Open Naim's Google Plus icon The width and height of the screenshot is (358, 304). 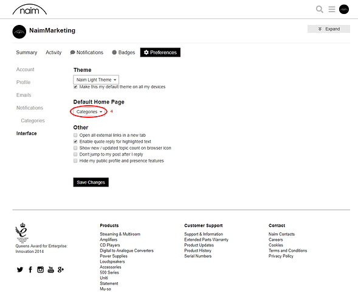[x=61, y=269]
